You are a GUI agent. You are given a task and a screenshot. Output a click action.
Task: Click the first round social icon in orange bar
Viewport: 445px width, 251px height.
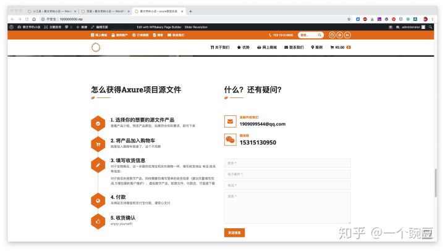click(332, 35)
